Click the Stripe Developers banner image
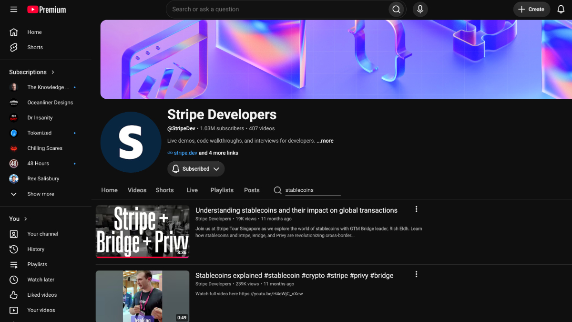The image size is (572, 322). [336, 59]
